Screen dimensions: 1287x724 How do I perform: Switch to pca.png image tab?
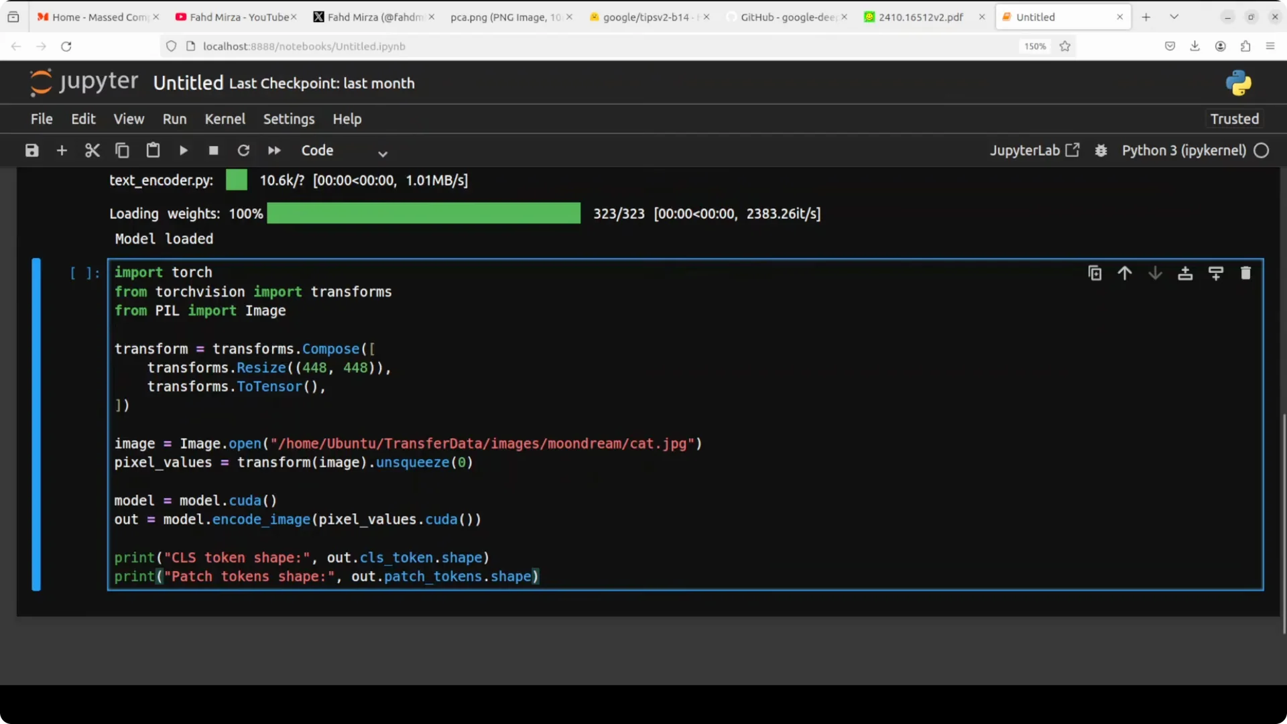click(506, 17)
